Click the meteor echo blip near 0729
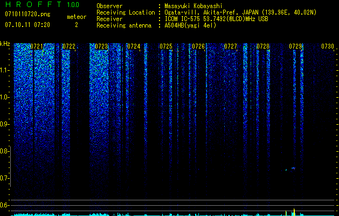This screenshot has width=339, height=216. tap(293, 168)
